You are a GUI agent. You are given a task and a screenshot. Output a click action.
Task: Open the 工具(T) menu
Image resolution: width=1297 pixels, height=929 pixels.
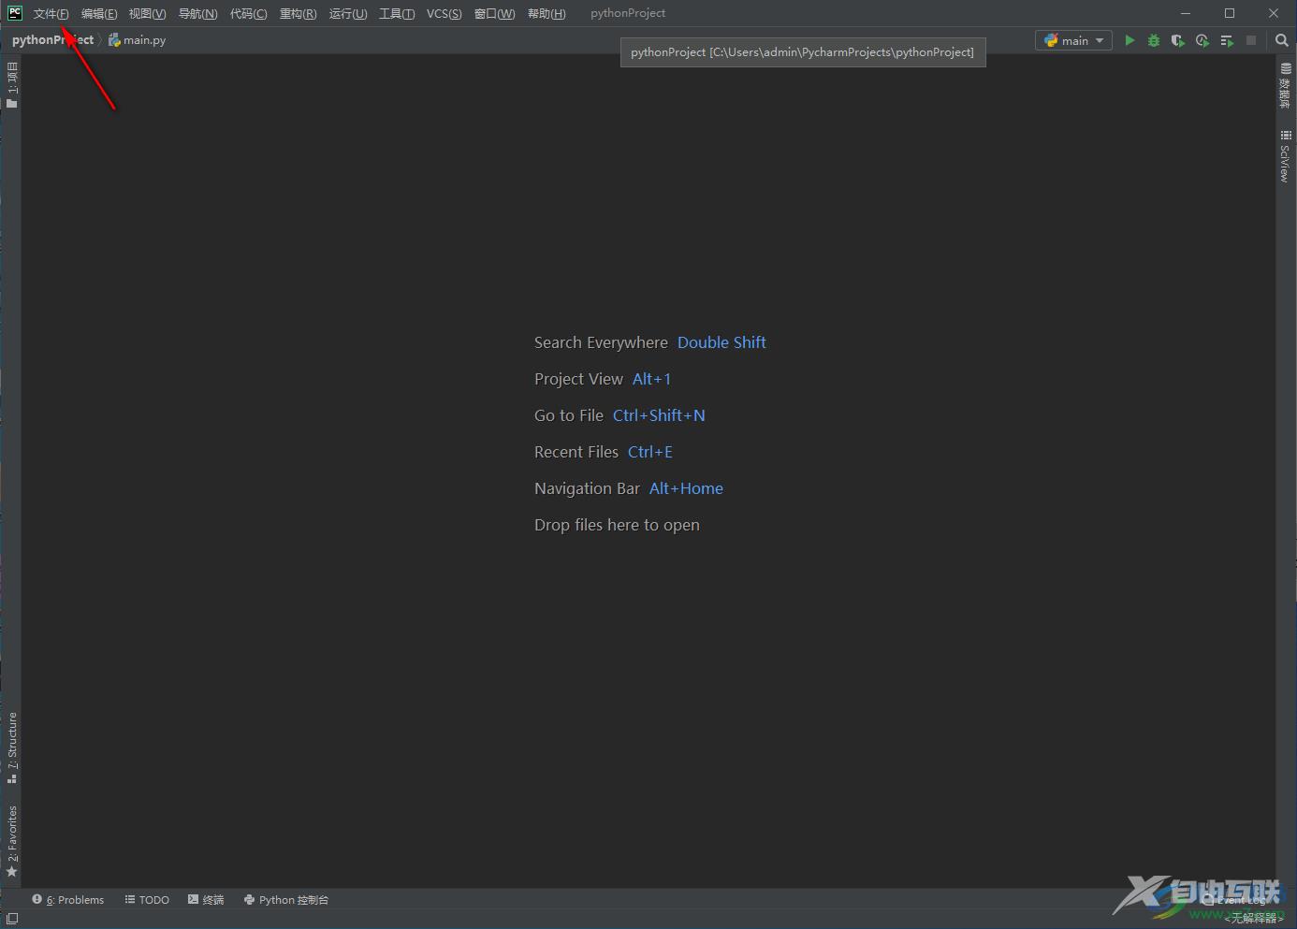397,13
